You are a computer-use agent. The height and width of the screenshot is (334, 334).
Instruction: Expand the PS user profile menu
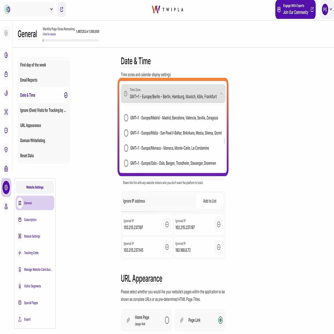pyautogui.click(x=327, y=9)
